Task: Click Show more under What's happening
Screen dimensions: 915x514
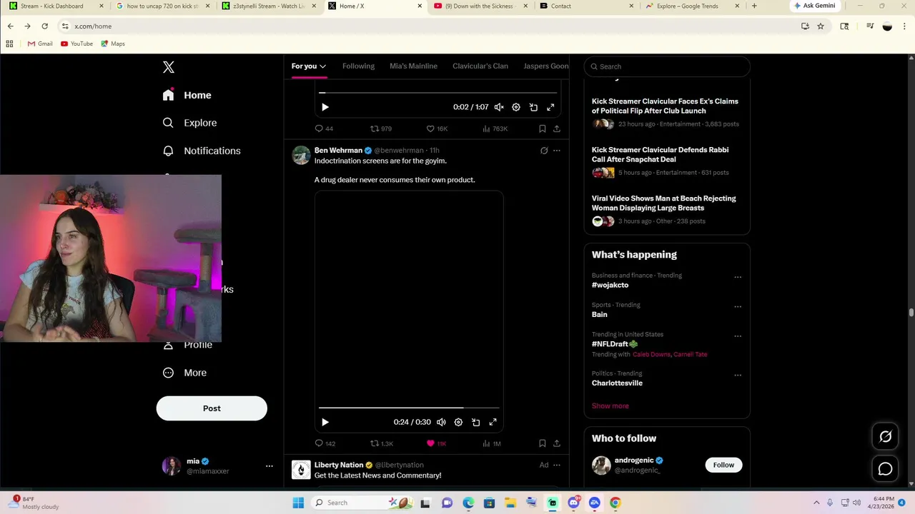Action: click(x=610, y=405)
